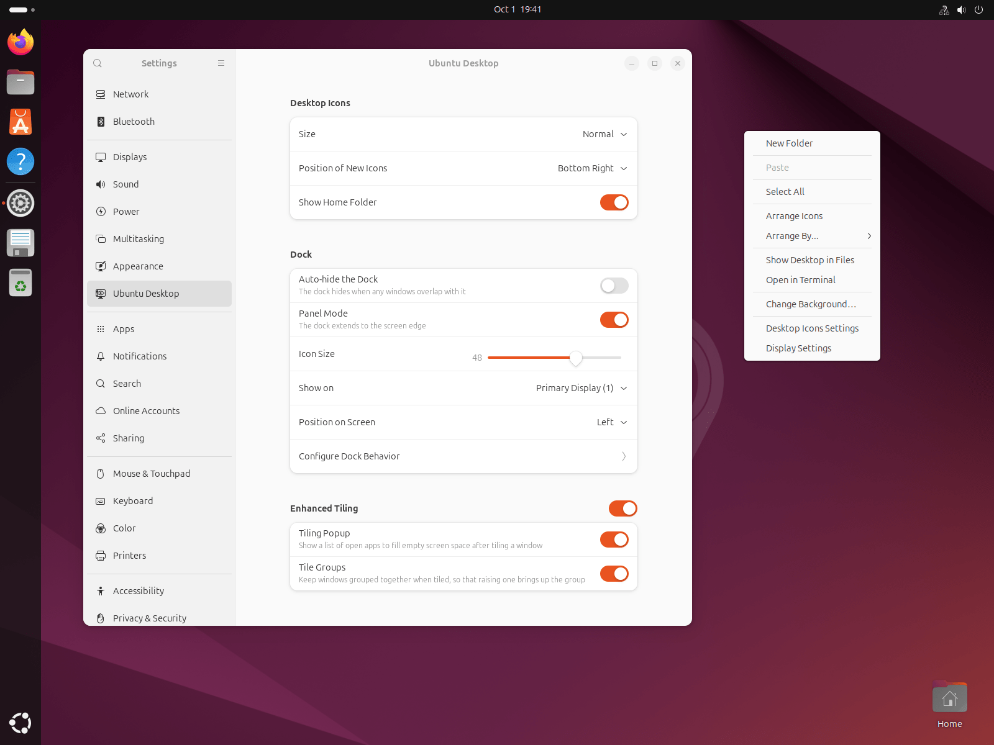Image resolution: width=994 pixels, height=745 pixels.
Task: Enable Auto-hide the Dock switch
Action: pyautogui.click(x=614, y=286)
